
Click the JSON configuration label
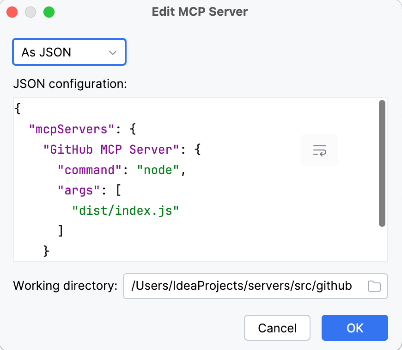[70, 84]
